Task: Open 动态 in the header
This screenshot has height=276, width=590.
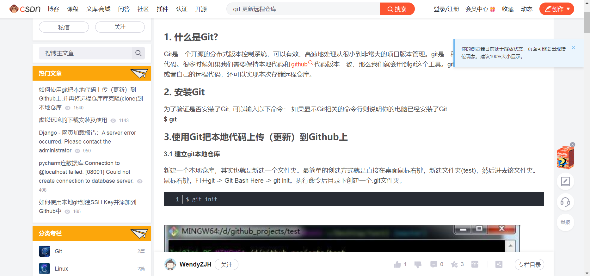Action: tap(527, 9)
